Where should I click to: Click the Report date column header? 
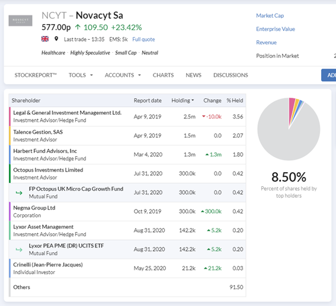[148, 101]
